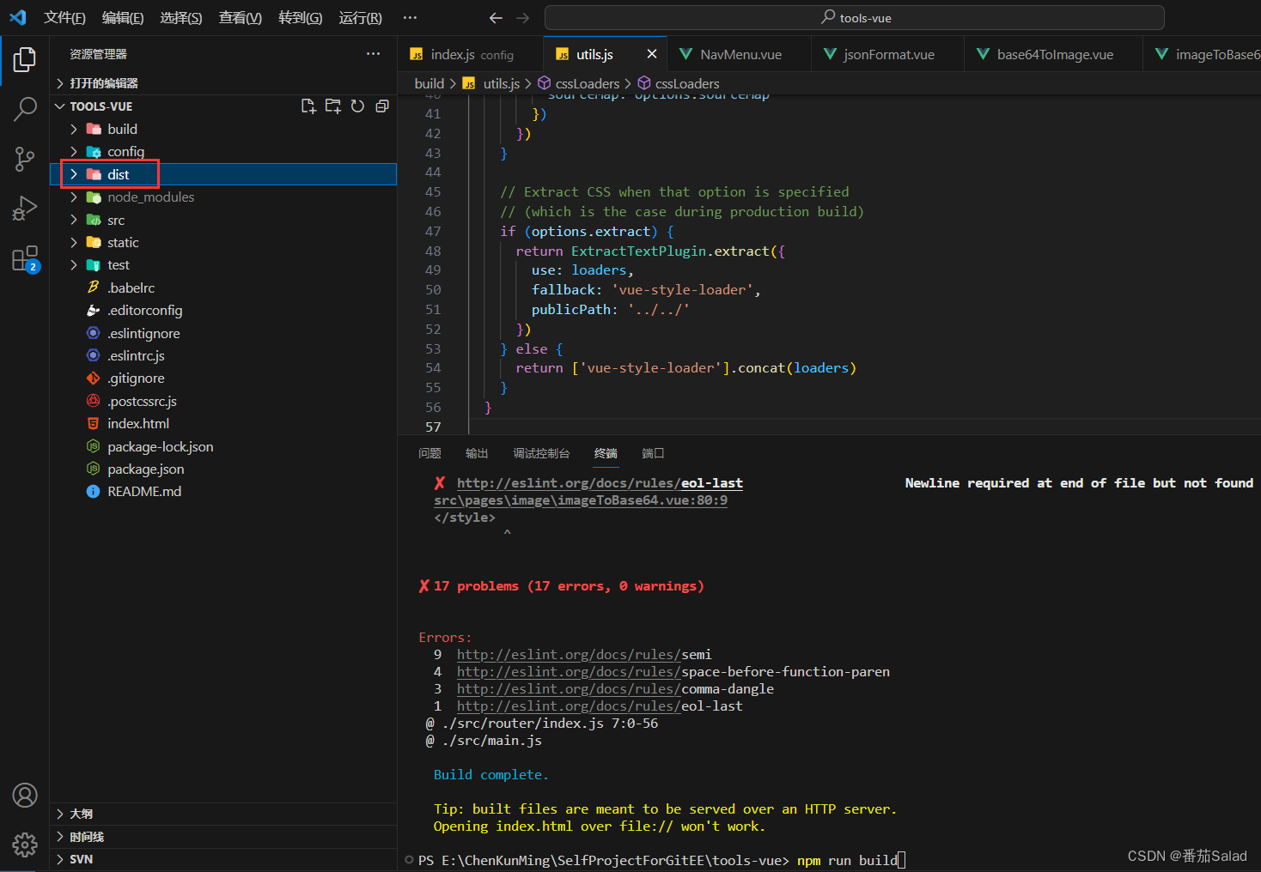Open the 查看(V) menu
The height and width of the screenshot is (872, 1261).
[x=241, y=18]
